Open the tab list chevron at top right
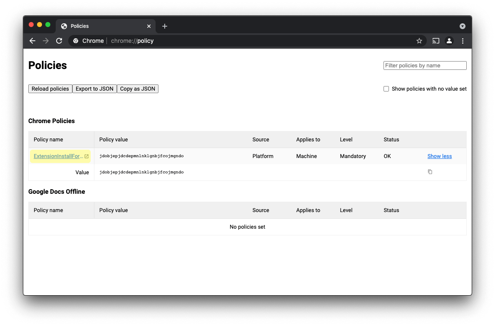The width and height of the screenshot is (495, 326). tap(463, 26)
